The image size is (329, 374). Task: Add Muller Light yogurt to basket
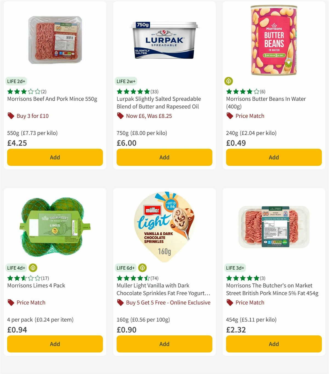tap(164, 344)
